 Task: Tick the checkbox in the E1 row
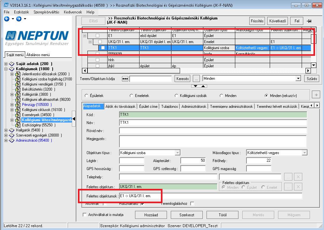pyautogui.click(x=97, y=36)
